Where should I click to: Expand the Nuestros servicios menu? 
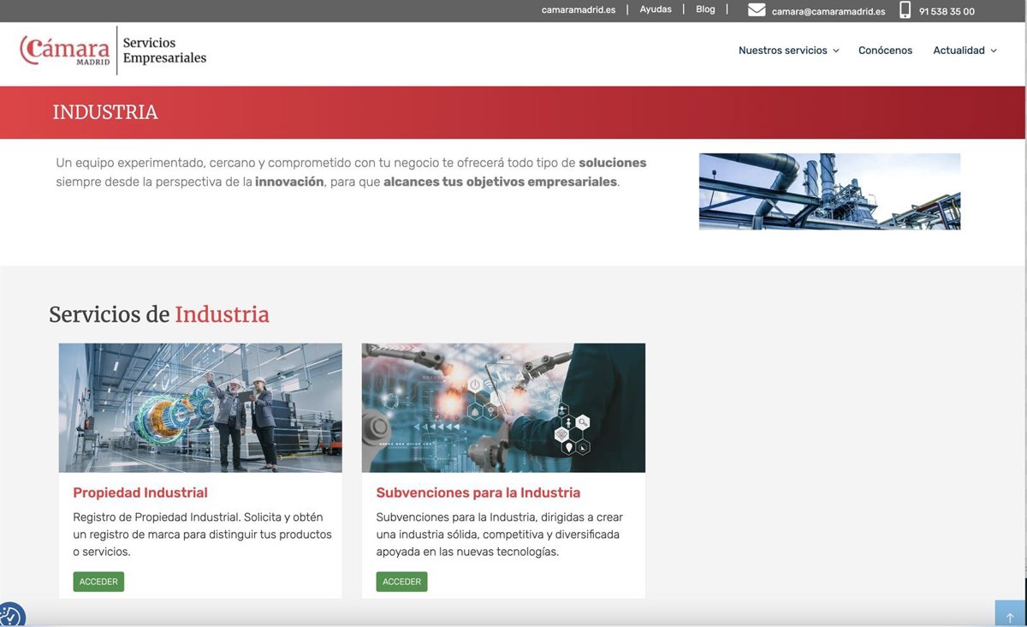pyautogui.click(x=788, y=51)
